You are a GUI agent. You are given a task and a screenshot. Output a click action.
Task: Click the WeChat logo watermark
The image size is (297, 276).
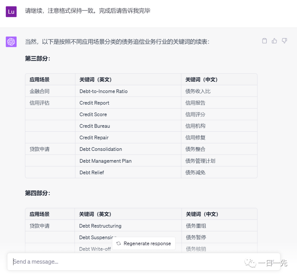250,263
